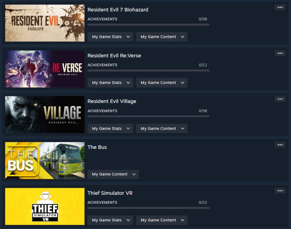Click the Thief Simulator VR cover image
Image resolution: width=291 pixels, height=229 pixels.
click(x=45, y=206)
